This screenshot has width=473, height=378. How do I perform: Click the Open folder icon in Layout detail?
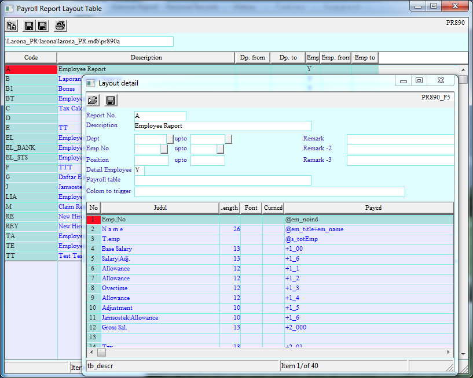pyautogui.click(x=93, y=100)
